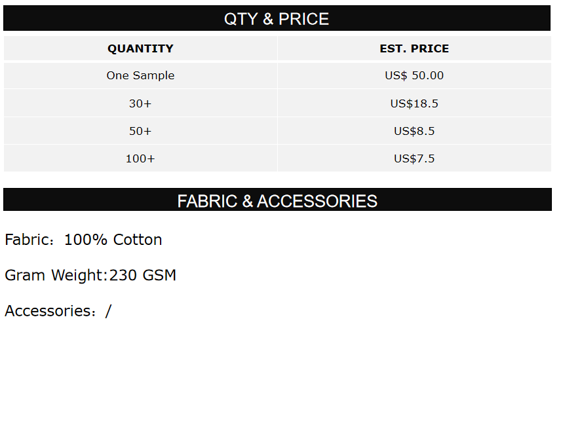Viewport: 563px width, 425px height.
Task: Click the US$7.5 price cell
Action: tap(414, 158)
